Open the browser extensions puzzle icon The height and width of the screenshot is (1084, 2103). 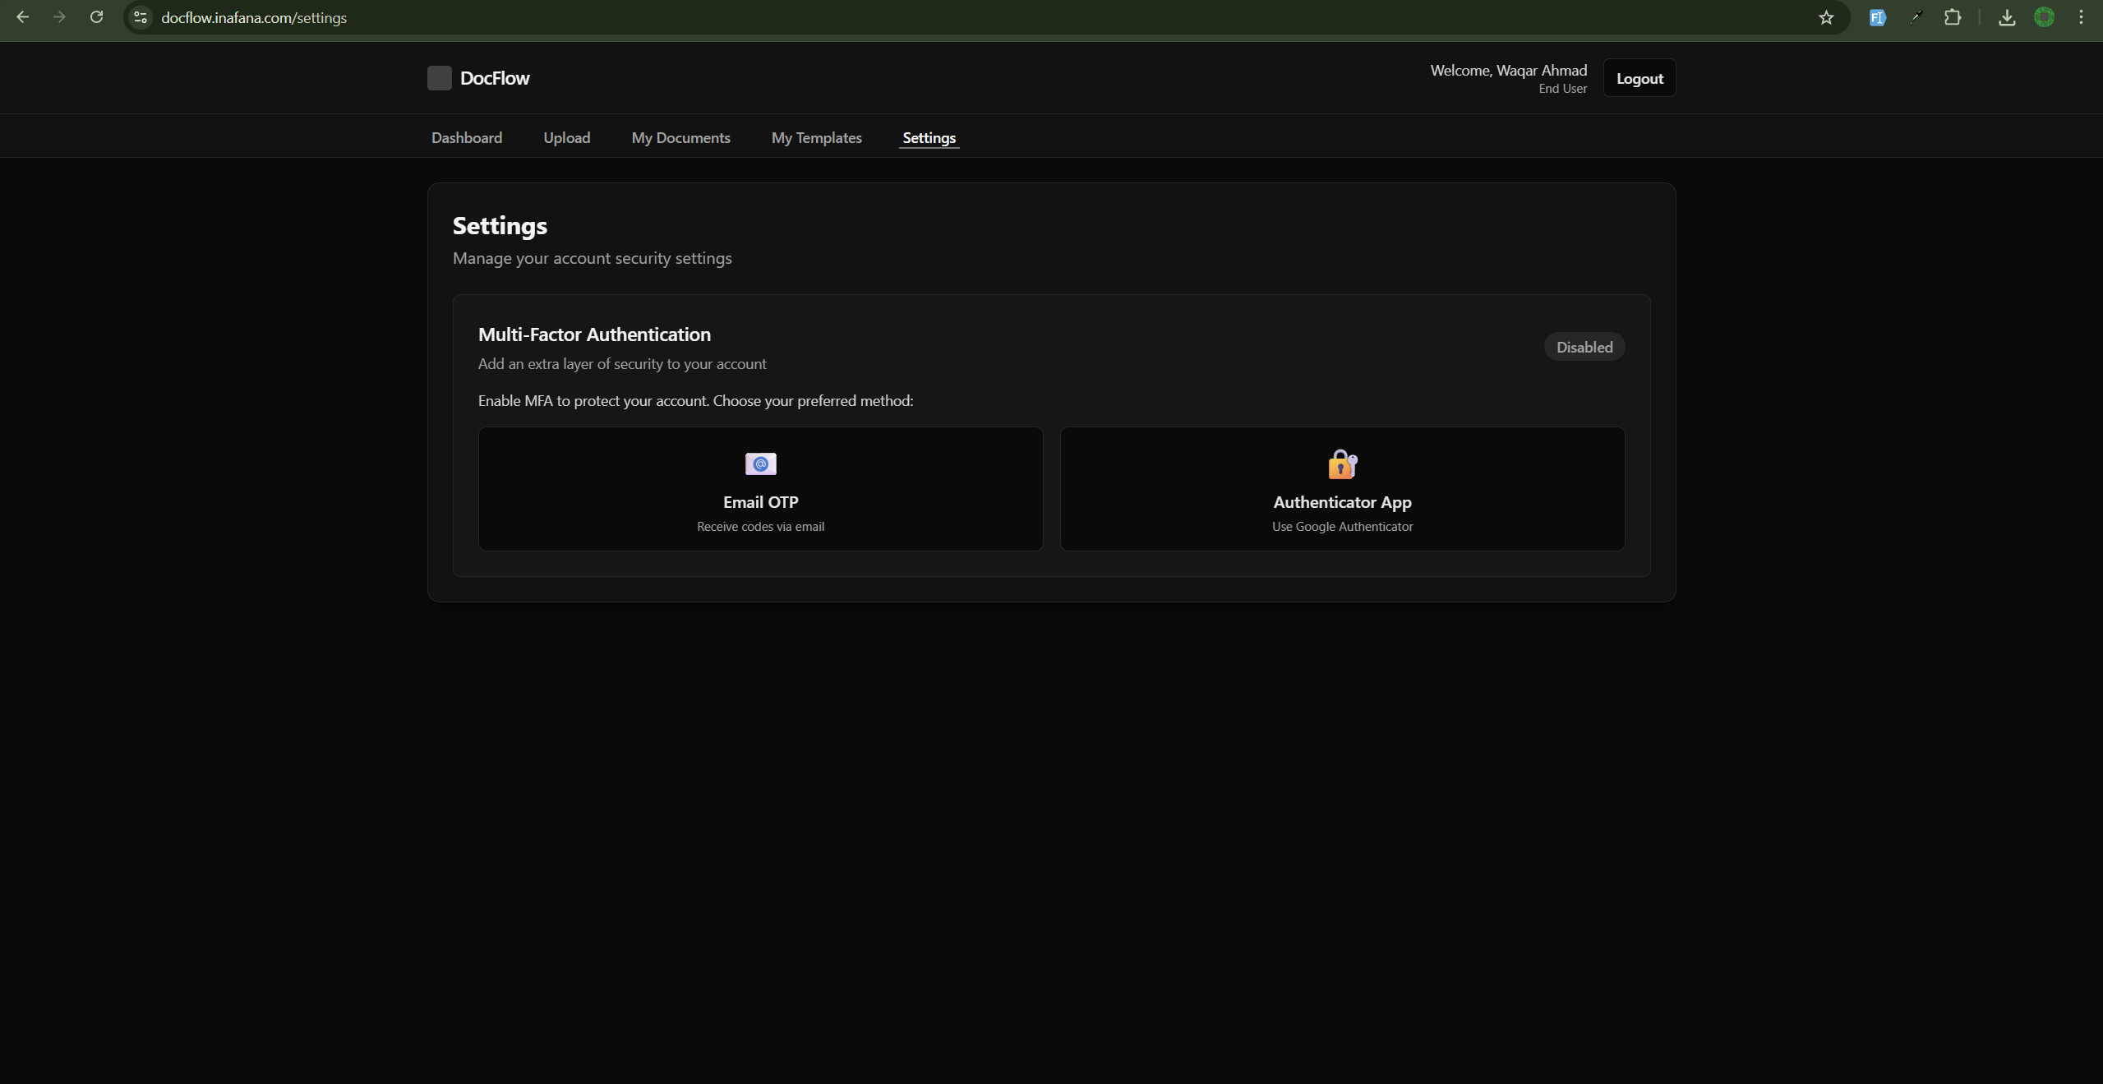[x=1953, y=17]
